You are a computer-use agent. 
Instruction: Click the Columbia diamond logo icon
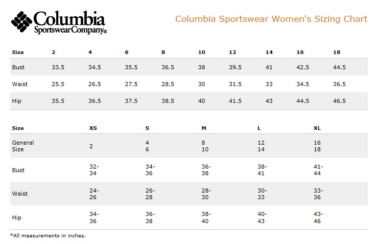click(21, 21)
